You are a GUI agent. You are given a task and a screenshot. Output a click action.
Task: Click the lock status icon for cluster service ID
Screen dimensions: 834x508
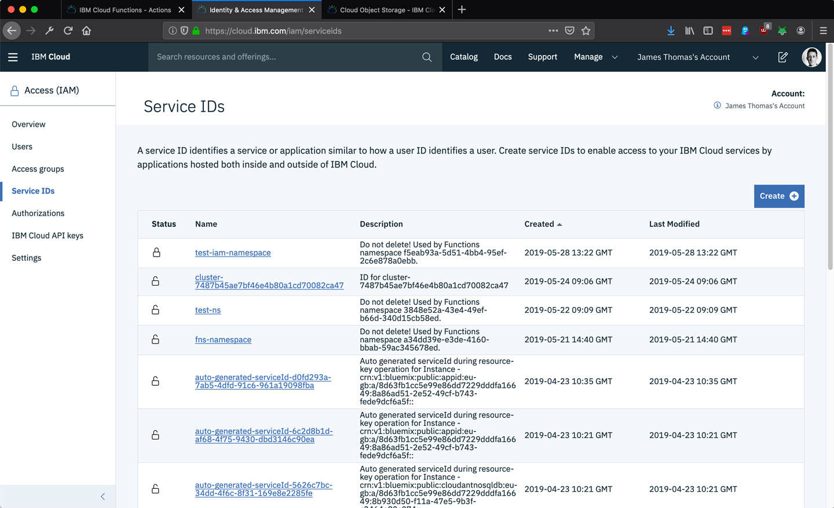click(155, 281)
